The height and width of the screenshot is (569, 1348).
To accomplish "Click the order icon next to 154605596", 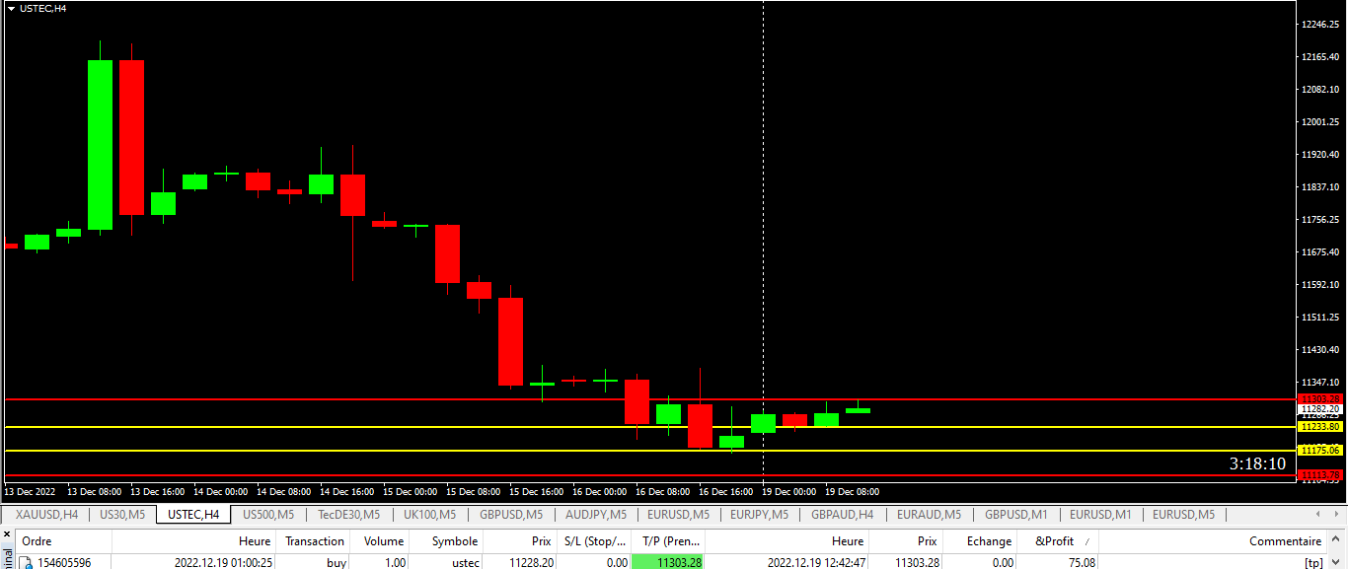I will click(27, 563).
